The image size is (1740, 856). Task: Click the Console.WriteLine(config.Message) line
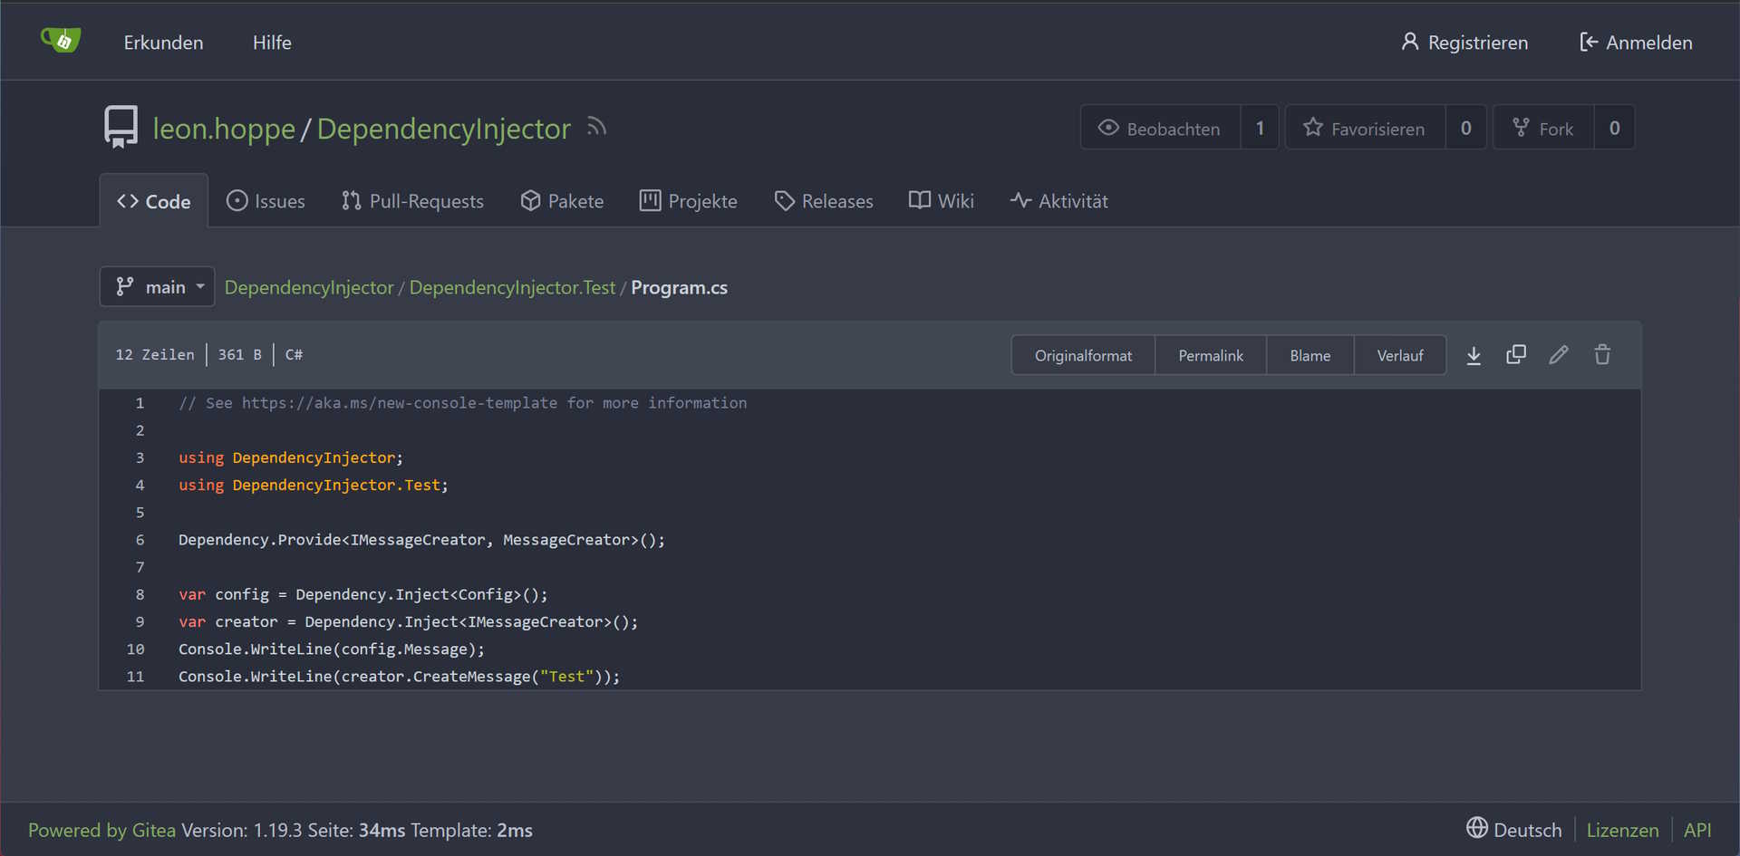(x=332, y=649)
